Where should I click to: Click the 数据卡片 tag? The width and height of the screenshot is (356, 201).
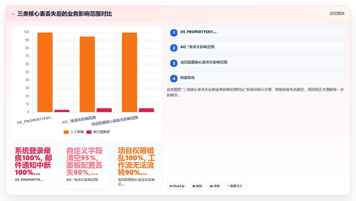(x=235, y=186)
